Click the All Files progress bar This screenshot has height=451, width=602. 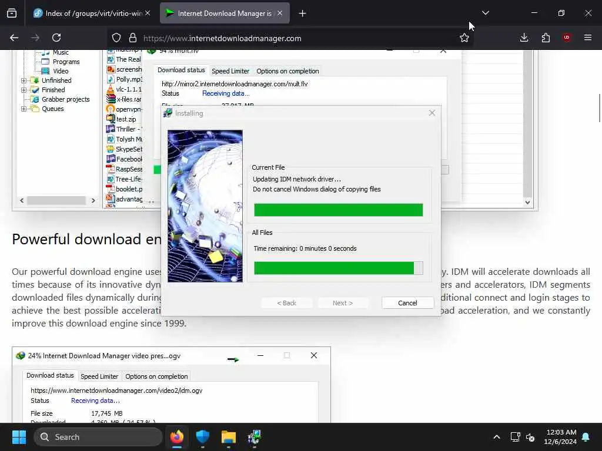[338, 268]
